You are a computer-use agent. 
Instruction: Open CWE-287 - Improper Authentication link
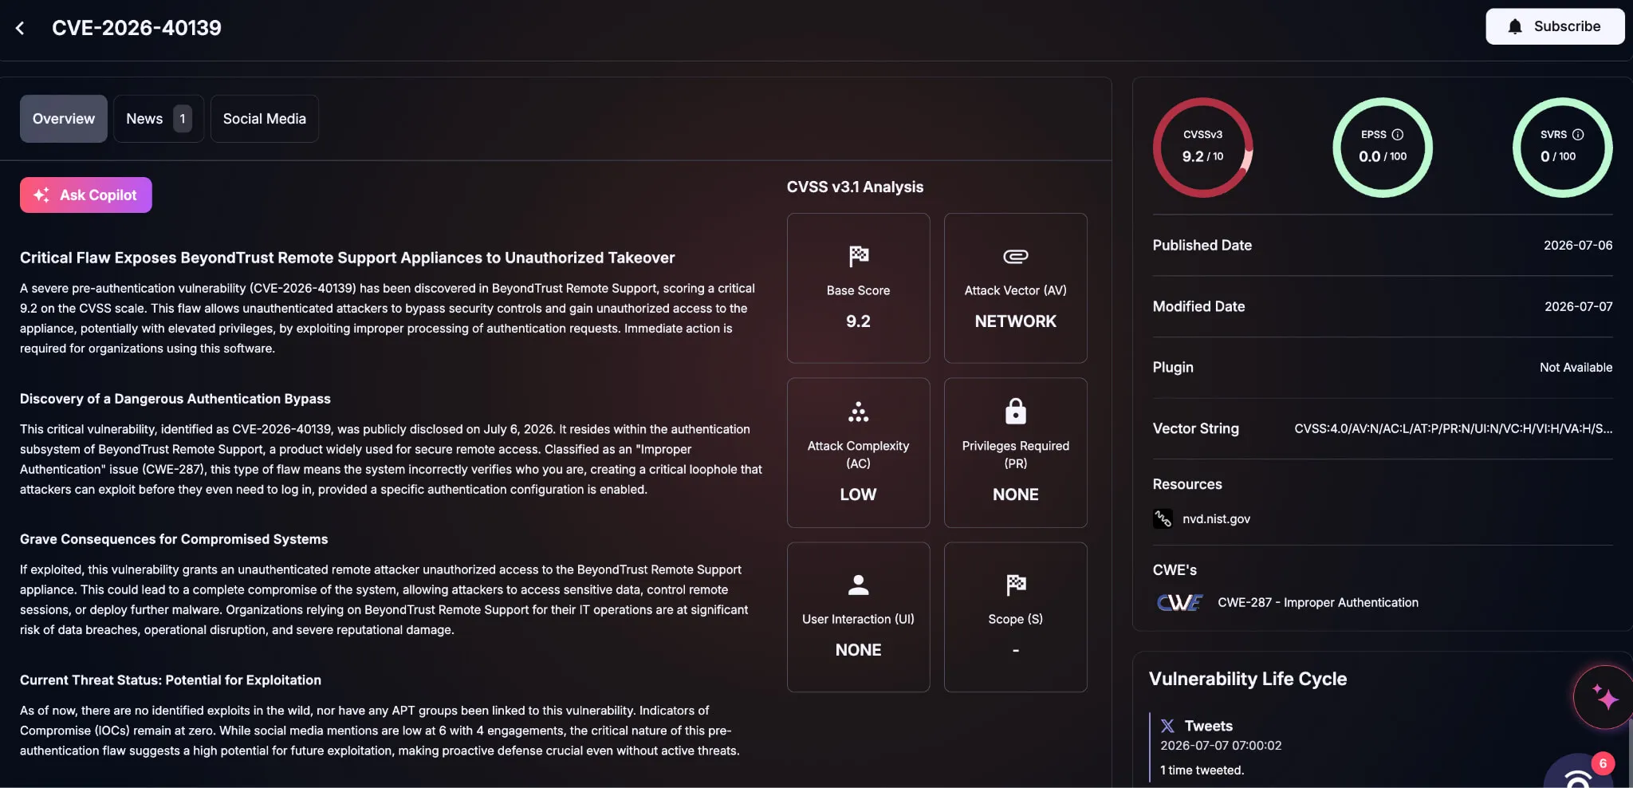[1317, 603]
